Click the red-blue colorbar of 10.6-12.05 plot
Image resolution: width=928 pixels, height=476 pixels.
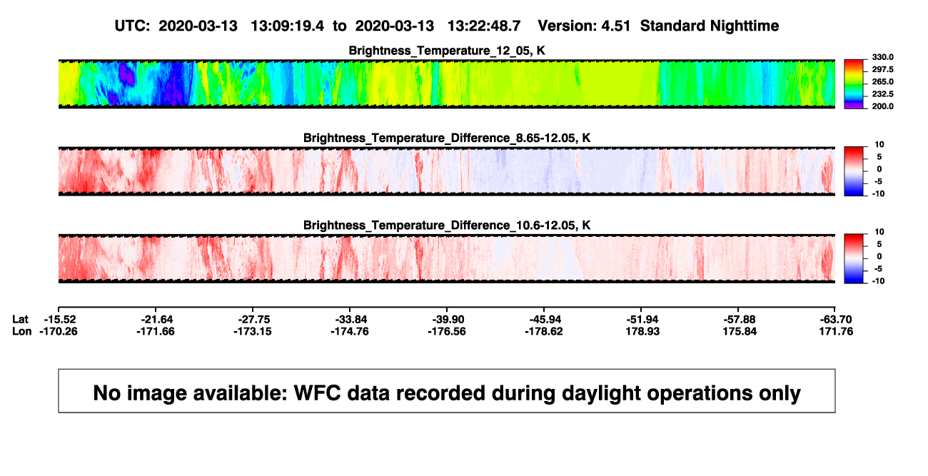pyautogui.click(x=854, y=259)
